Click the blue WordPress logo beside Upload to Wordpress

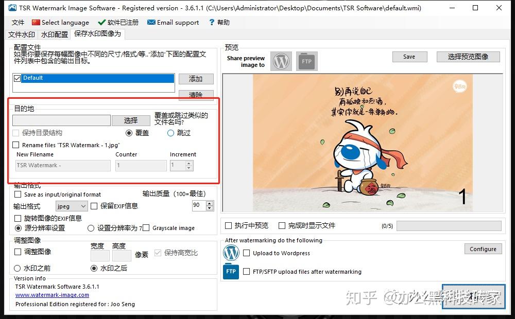231,253
